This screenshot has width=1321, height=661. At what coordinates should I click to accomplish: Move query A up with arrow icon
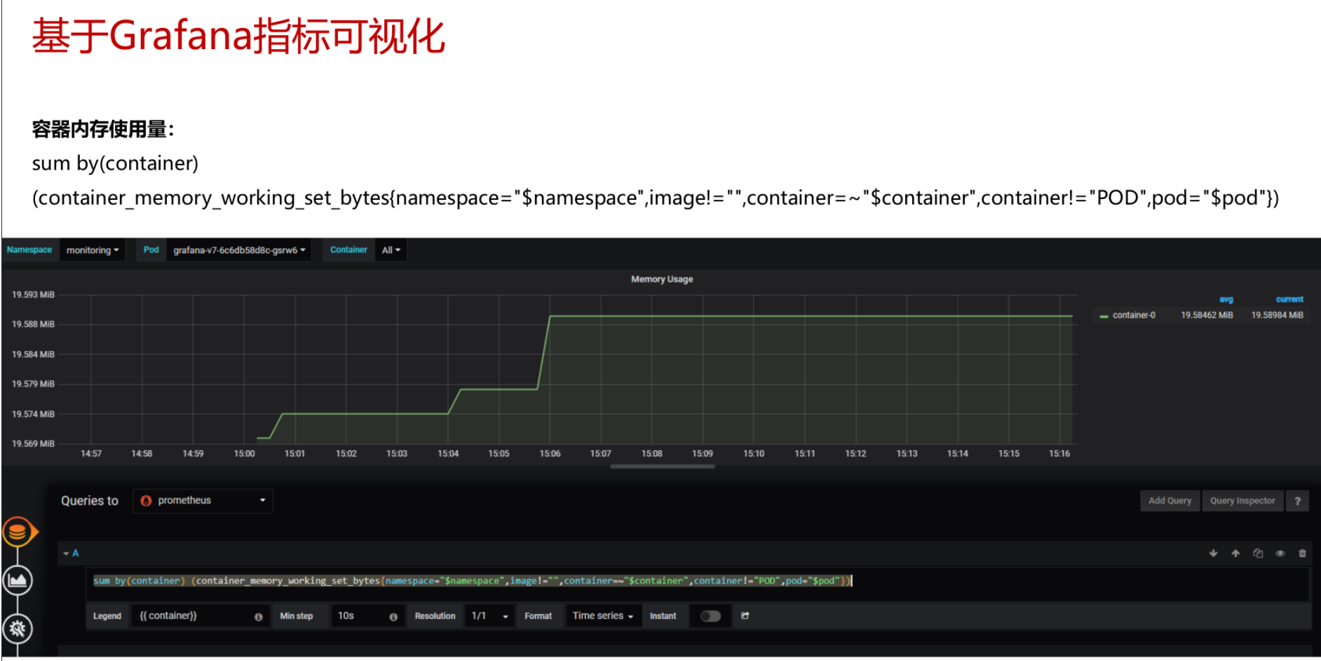tap(1235, 553)
